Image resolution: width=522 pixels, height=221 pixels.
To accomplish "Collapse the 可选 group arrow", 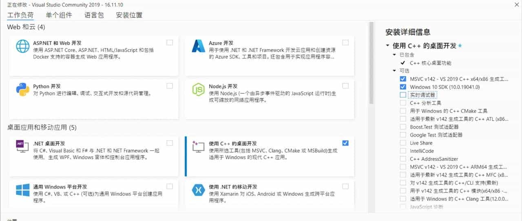I will (394, 71).
